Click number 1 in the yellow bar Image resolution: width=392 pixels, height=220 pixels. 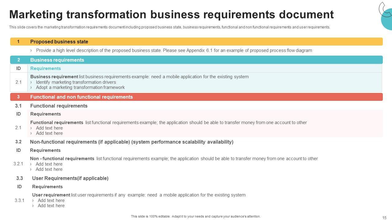18,42
